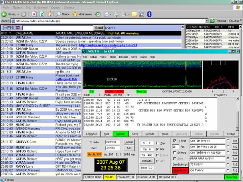Open the History toolbar icon
243x182 pixels.
coord(98,14)
